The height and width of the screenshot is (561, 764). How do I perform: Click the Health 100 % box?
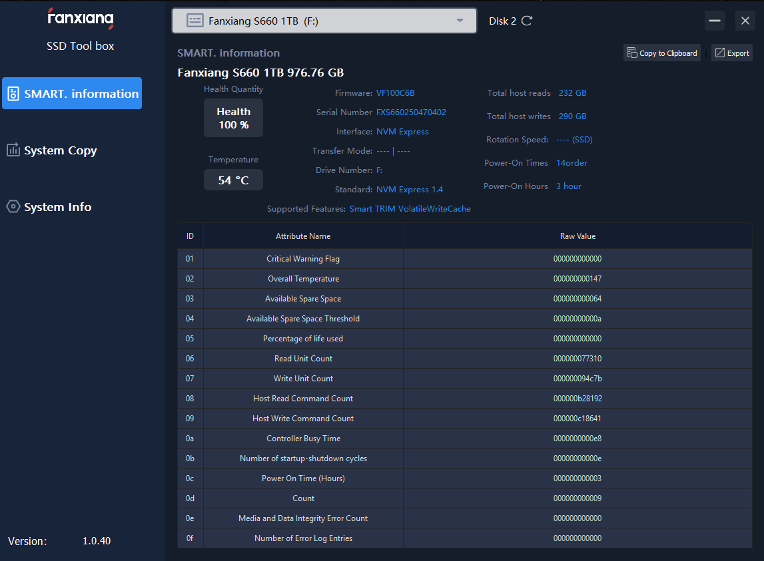pos(233,118)
